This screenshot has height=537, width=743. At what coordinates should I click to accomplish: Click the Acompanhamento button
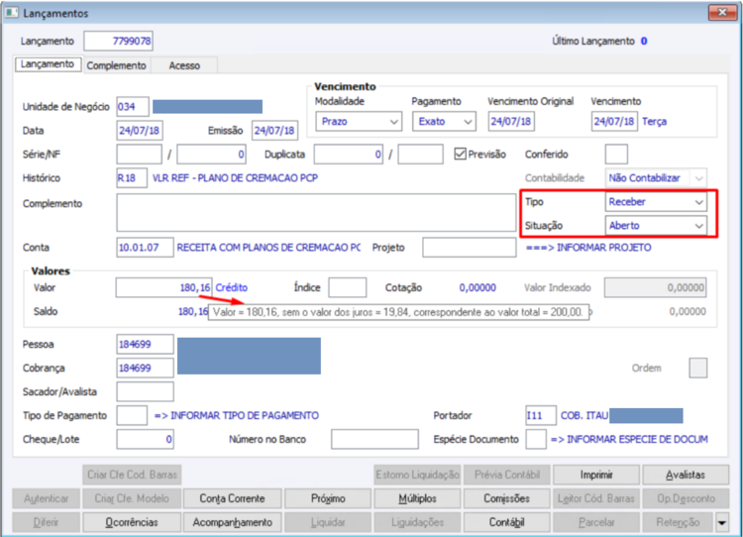(232, 522)
